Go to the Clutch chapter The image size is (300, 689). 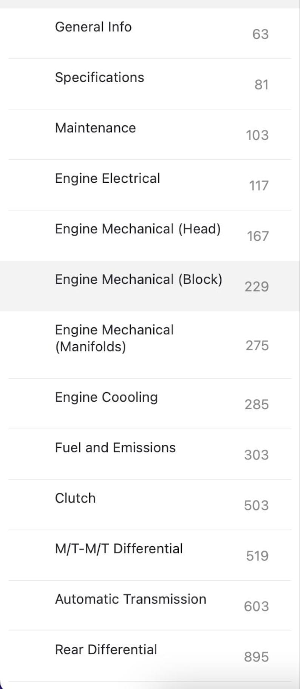(75, 498)
